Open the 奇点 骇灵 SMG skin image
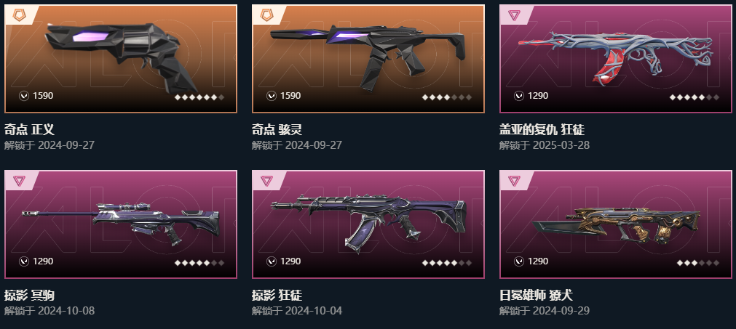This screenshot has width=736, height=329. (x=368, y=56)
